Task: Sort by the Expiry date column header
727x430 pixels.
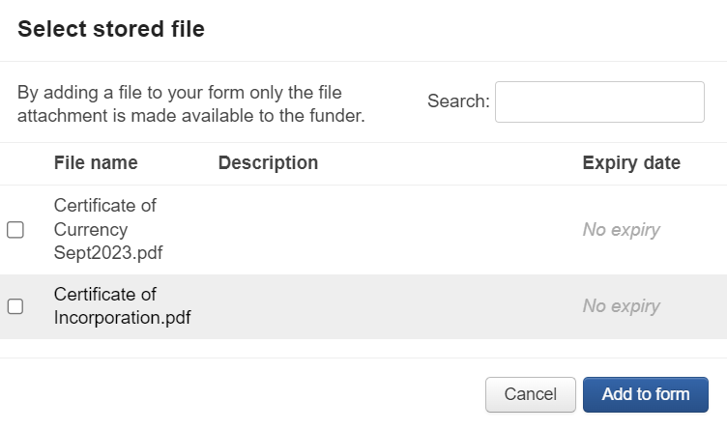Action: [631, 163]
